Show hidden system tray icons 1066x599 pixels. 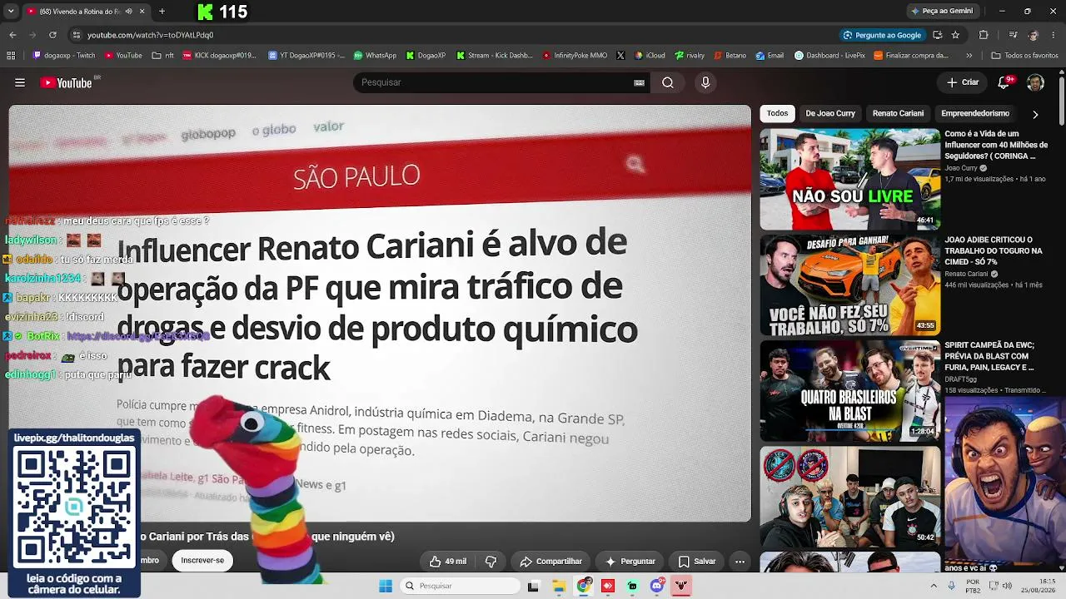tap(933, 586)
